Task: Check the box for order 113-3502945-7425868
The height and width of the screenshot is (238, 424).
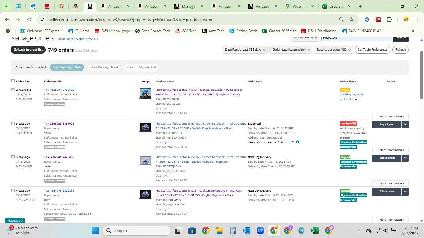Action: click(x=13, y=157)
